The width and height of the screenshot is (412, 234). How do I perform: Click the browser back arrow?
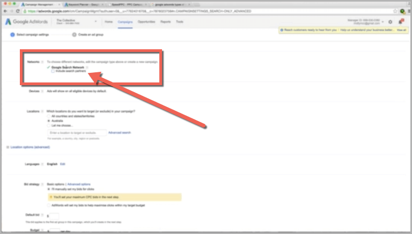click(x=5, y=11)
